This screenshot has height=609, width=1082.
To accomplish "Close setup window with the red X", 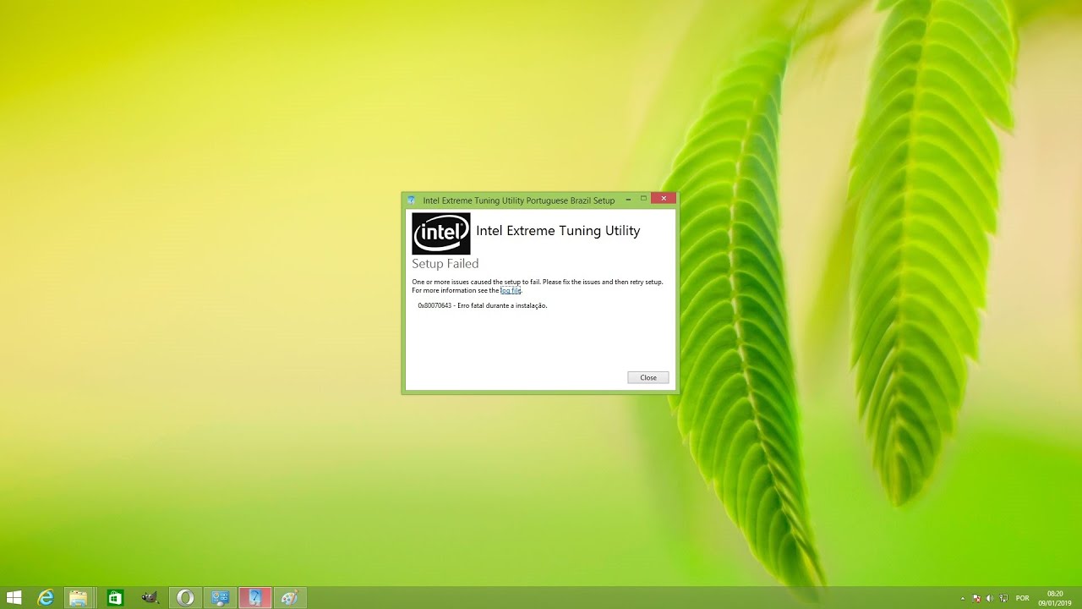I will pos(664,199).
